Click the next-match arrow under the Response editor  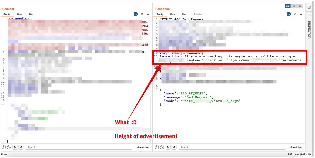[x=174, y=147]
